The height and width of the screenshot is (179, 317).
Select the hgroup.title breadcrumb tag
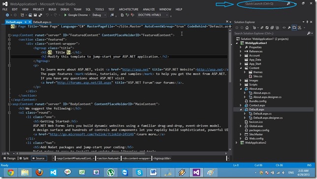coord(162,158)
